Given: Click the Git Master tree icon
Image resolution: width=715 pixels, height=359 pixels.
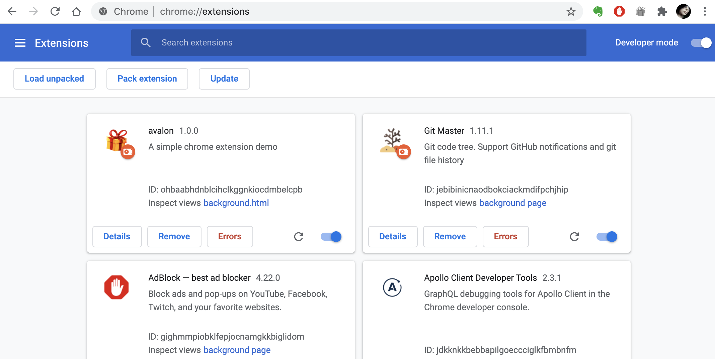Looking at the screenshot, I should (x=392, y=140).
